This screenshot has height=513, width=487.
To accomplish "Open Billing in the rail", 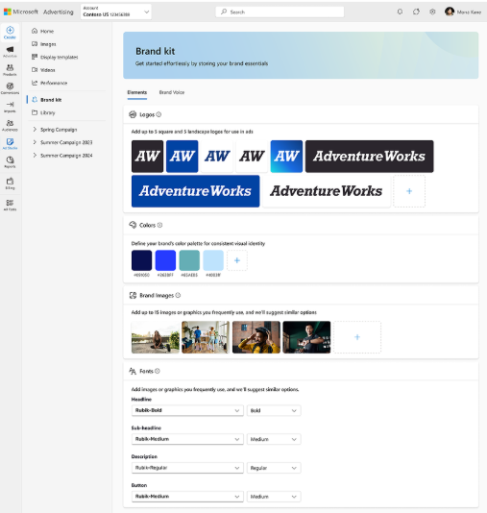I will pos(10,183).
